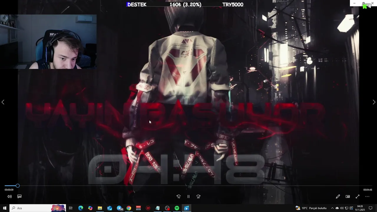Show hidden system tray icons

[332, 208]
